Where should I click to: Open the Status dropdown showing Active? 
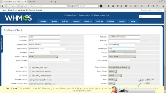coord(113,79)
